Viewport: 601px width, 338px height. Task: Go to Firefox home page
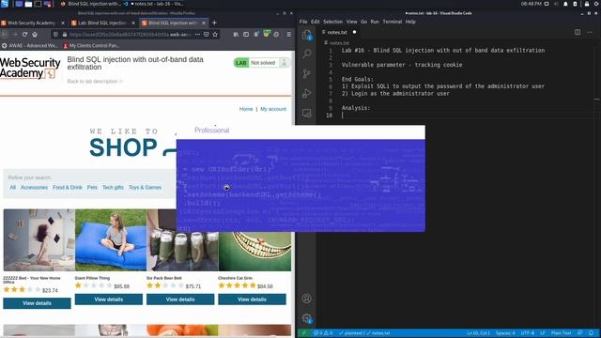(x=35, y=34)
